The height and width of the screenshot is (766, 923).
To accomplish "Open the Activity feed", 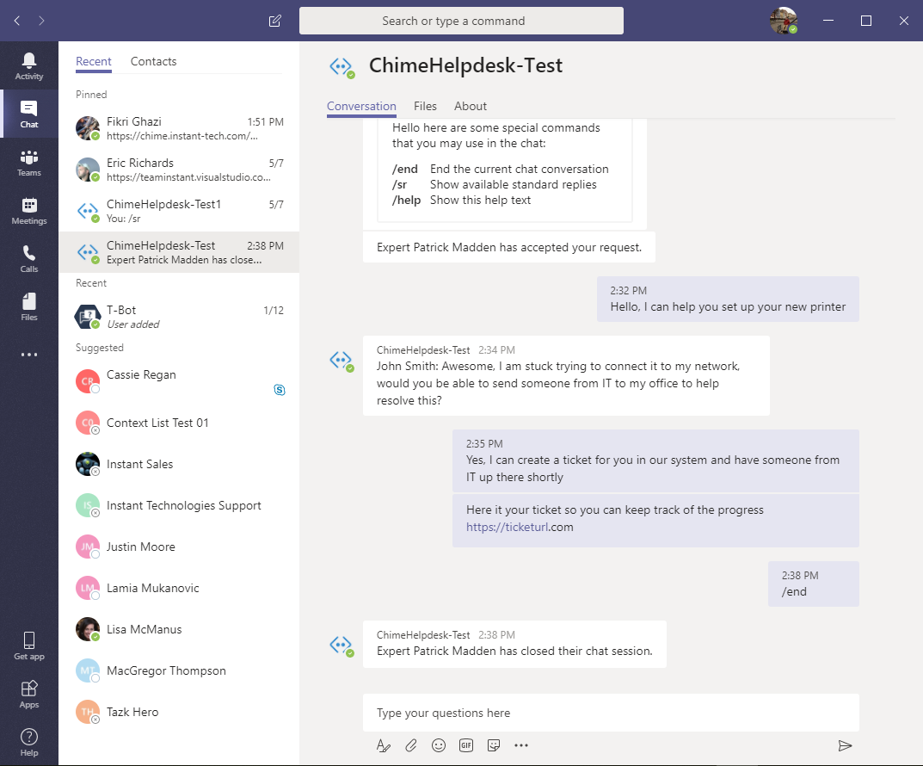I will 29,66.
